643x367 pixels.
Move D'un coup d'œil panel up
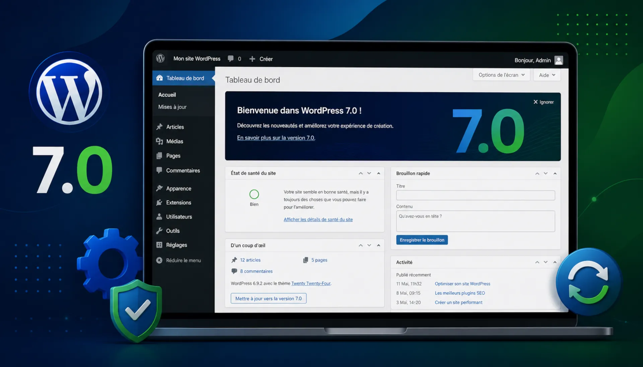tap(361, 245)
